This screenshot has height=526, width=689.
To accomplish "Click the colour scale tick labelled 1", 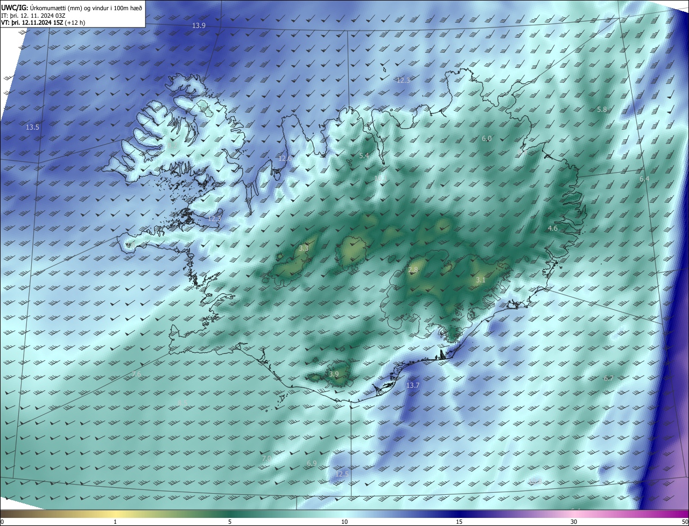I will (115, 522).
